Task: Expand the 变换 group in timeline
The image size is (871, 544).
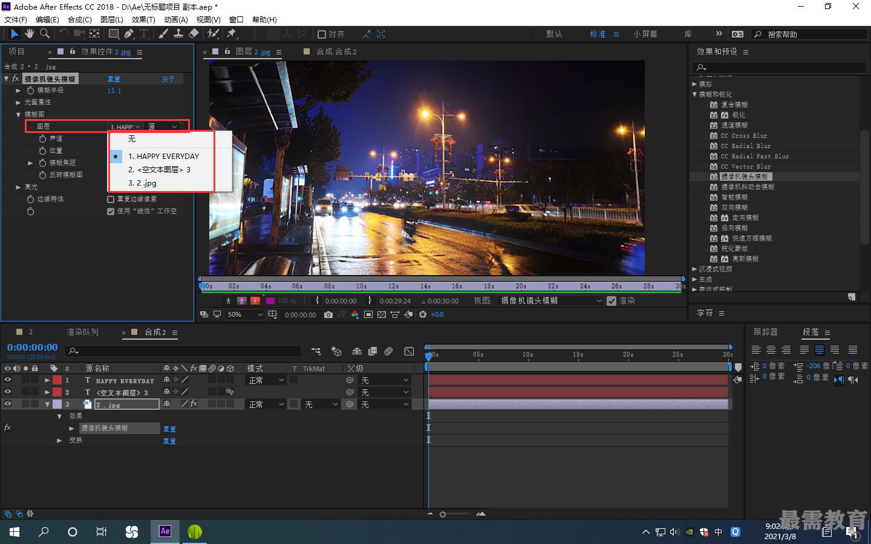Action: click(59, 441)
